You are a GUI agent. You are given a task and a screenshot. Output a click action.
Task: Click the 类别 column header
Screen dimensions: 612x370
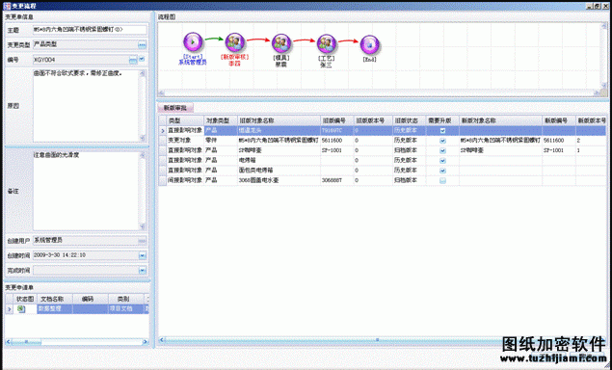(125, 299)
